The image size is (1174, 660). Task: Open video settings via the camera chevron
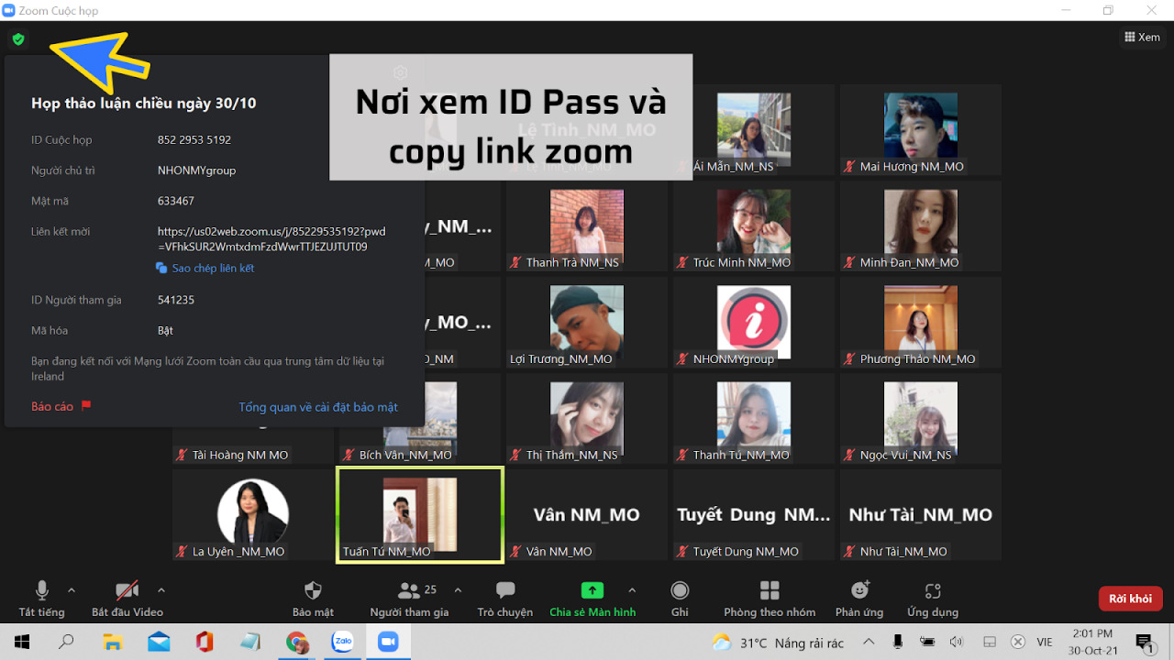(x=161, y=591)
